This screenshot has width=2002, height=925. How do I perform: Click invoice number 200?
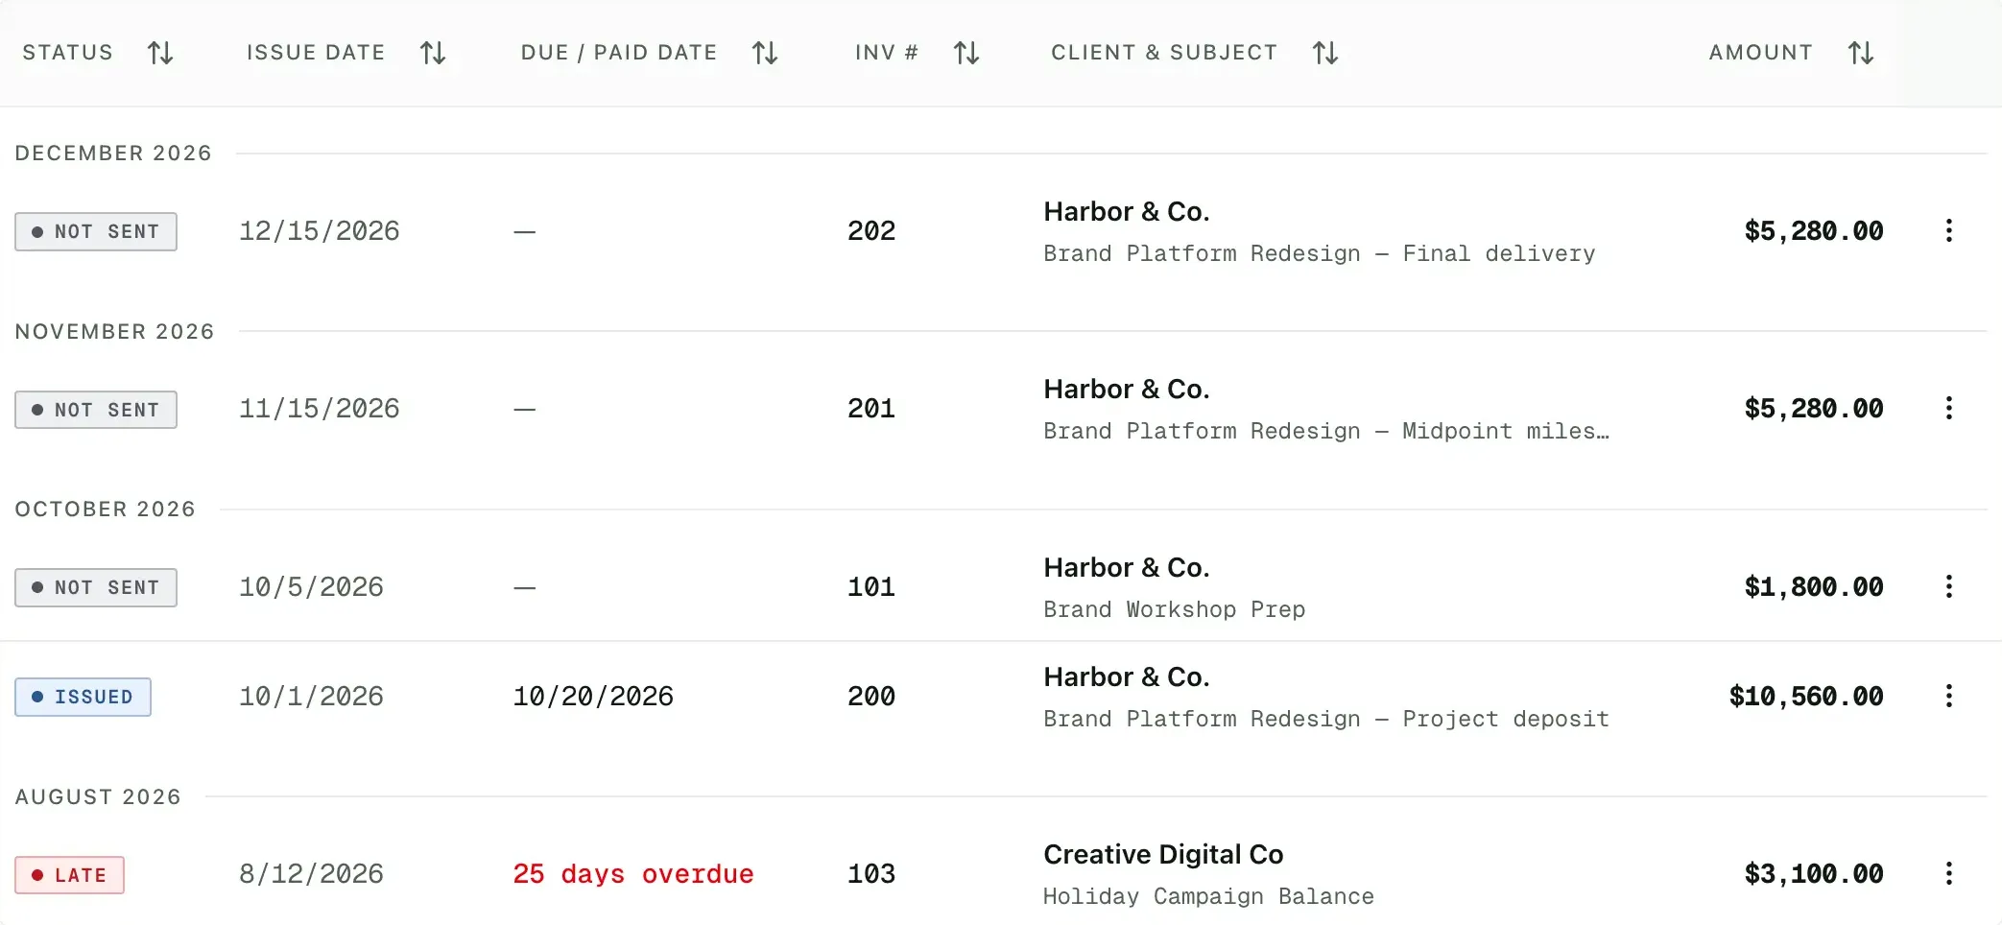click(x=871, y=697)
